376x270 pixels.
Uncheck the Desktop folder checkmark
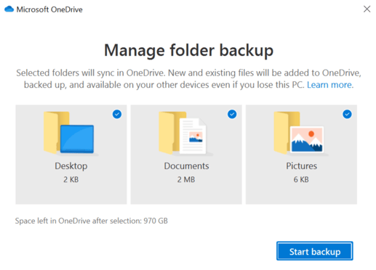point(117,114)
